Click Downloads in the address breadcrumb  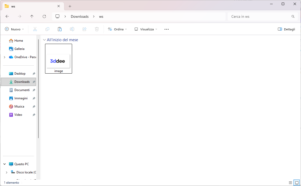pos(80,16)
